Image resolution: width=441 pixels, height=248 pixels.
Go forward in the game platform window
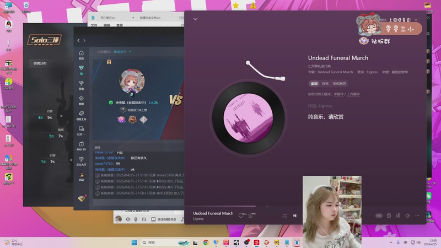coord(84,40)
